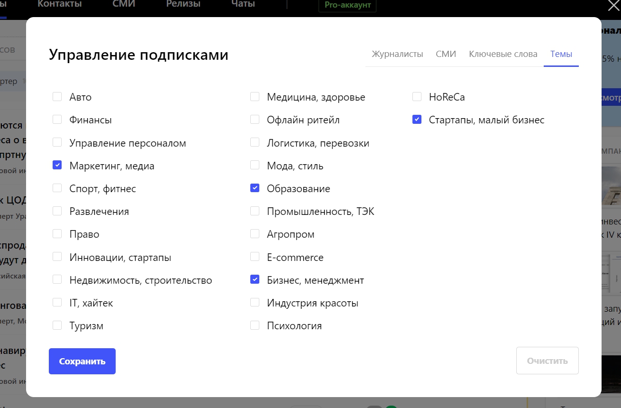Uncheck the Маркетинг, медиа checkbox
This screenshot has height=408, width=621.
[57, 166]
